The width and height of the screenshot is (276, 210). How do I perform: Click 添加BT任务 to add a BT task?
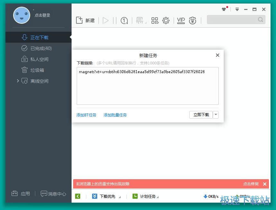(x=86, y=115)
